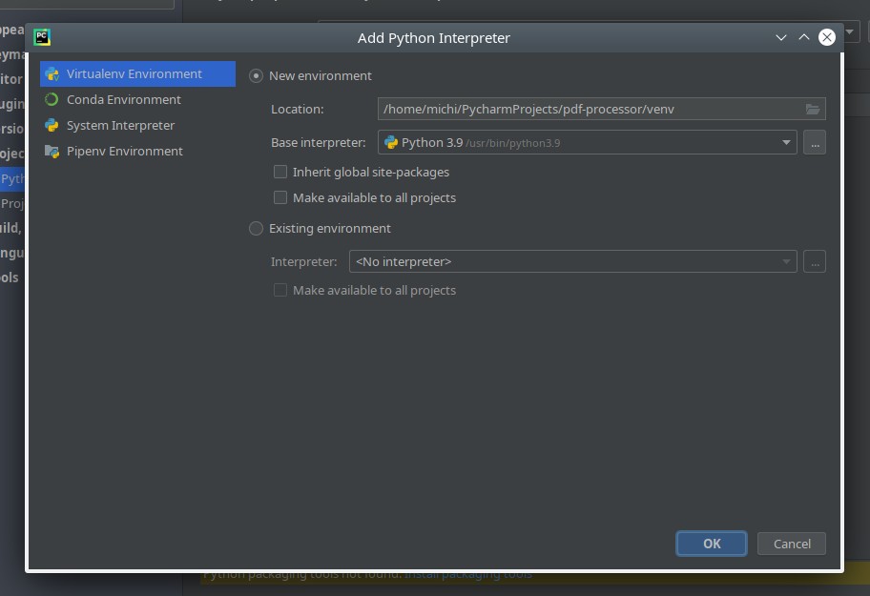Click the PyCharm logo in title bar
The width and height of the screenshot is (870, 596).
[x=42, y=37]
